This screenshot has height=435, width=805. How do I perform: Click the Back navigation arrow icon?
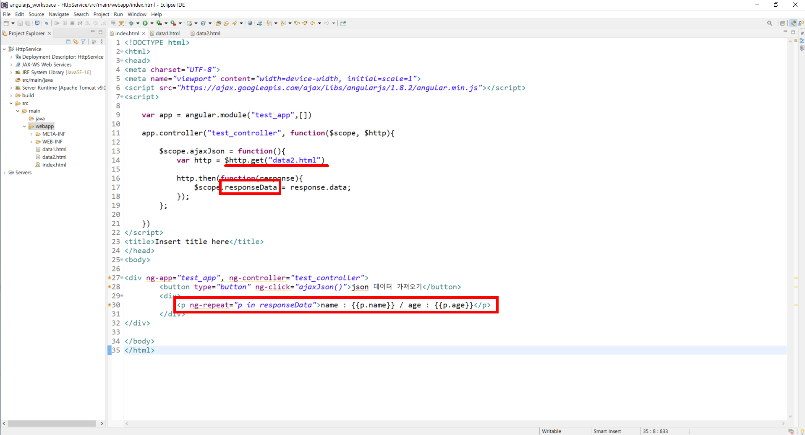[x=312, y=23]
